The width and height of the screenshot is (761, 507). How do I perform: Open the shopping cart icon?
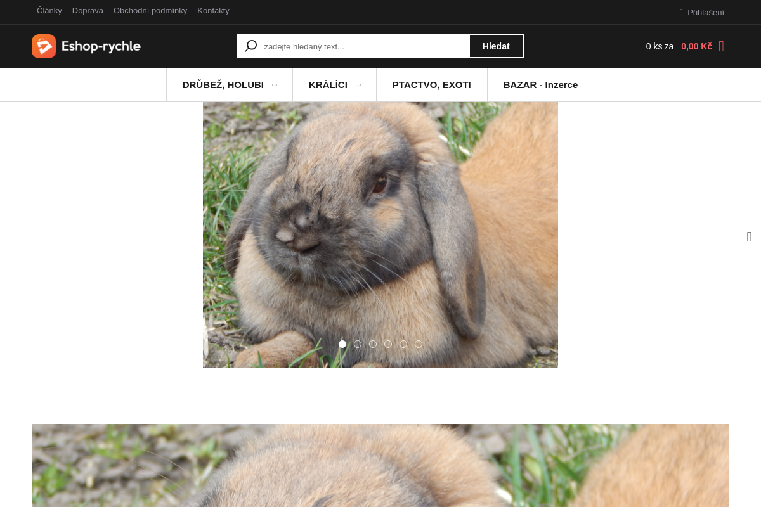pyautogui.click(x=721, y=46)
